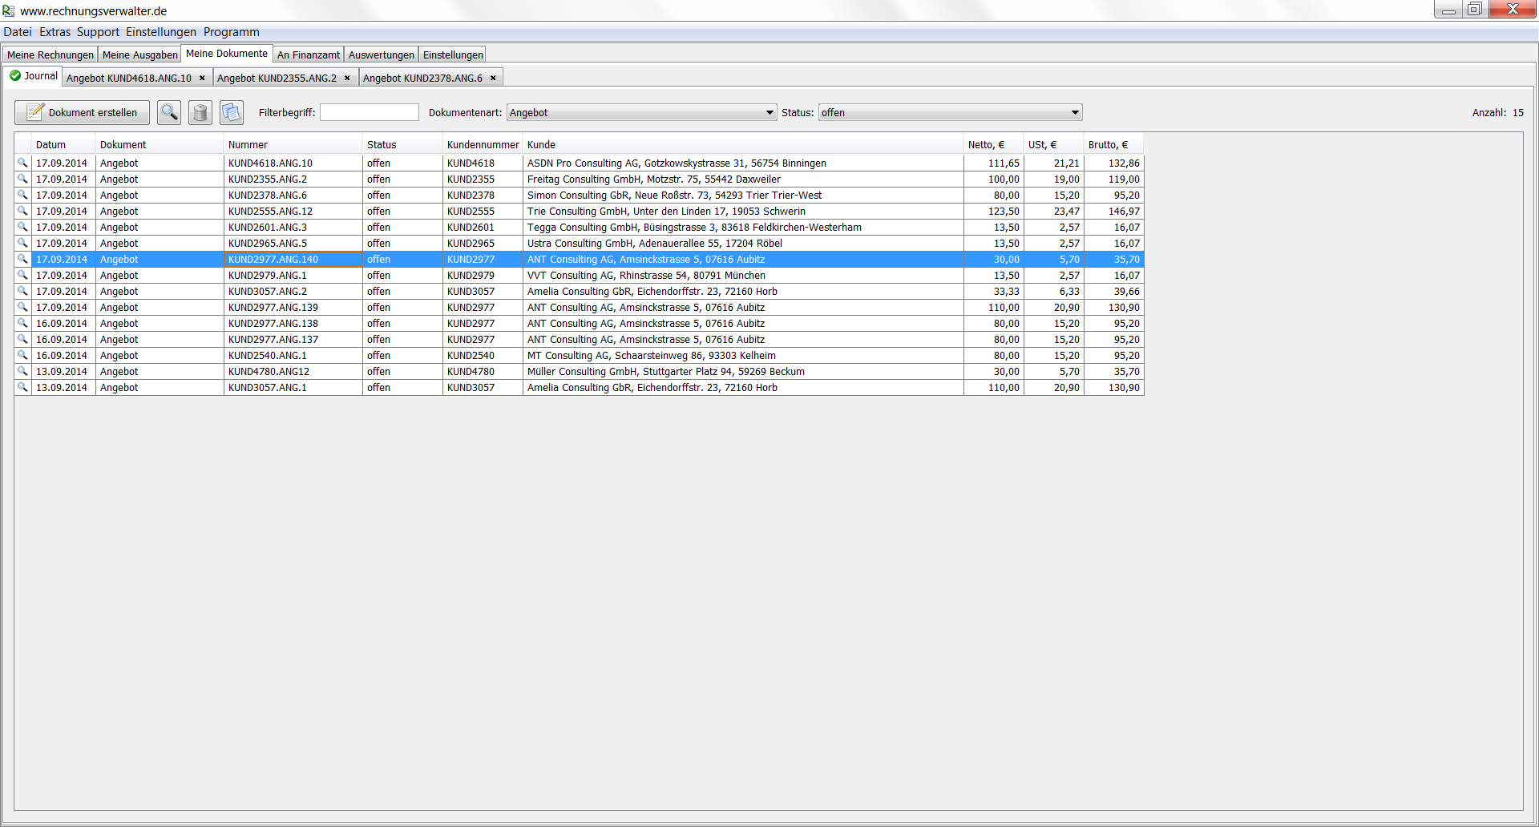1539x827 pixels.
Task: Select the Journal tab
Action: 34,76
